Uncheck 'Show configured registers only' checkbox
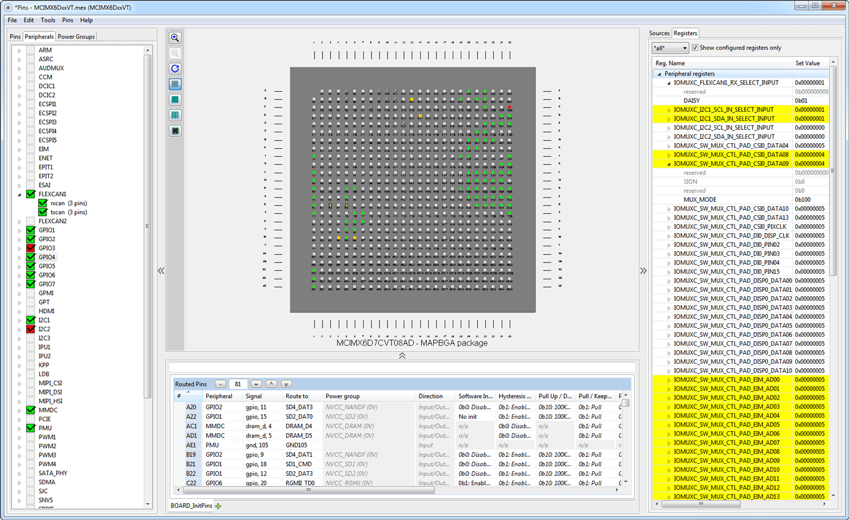 pos(695,47)
